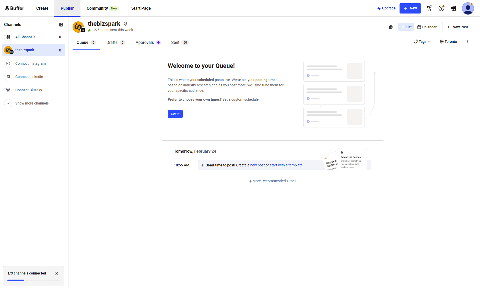Open your account avatar menu
The image size is (480, 288).
pyautogui.click(x=468, y=8)
